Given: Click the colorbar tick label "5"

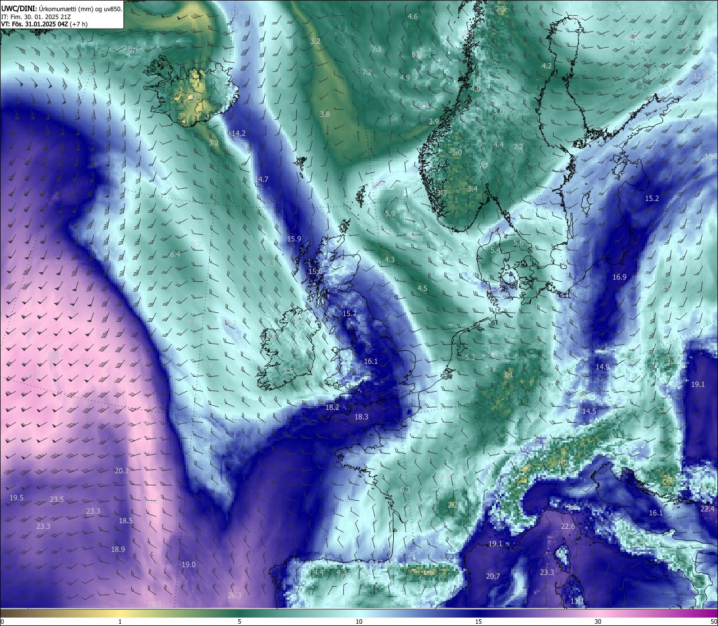Looking at the screenshot, I should [240, 622].
